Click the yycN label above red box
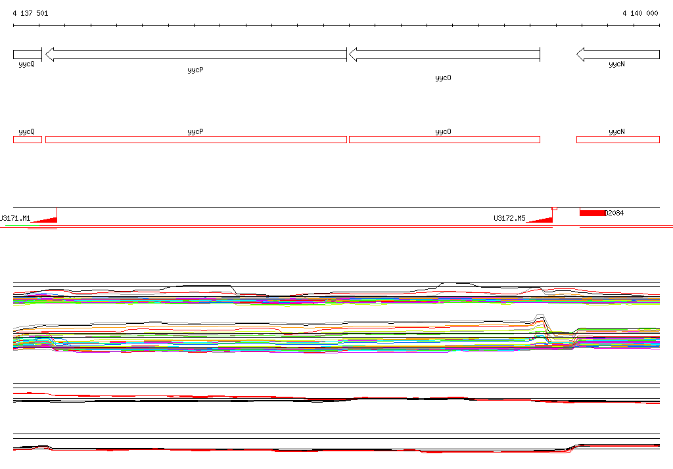This screenshot has height=469, width=673. click(616, 132)
